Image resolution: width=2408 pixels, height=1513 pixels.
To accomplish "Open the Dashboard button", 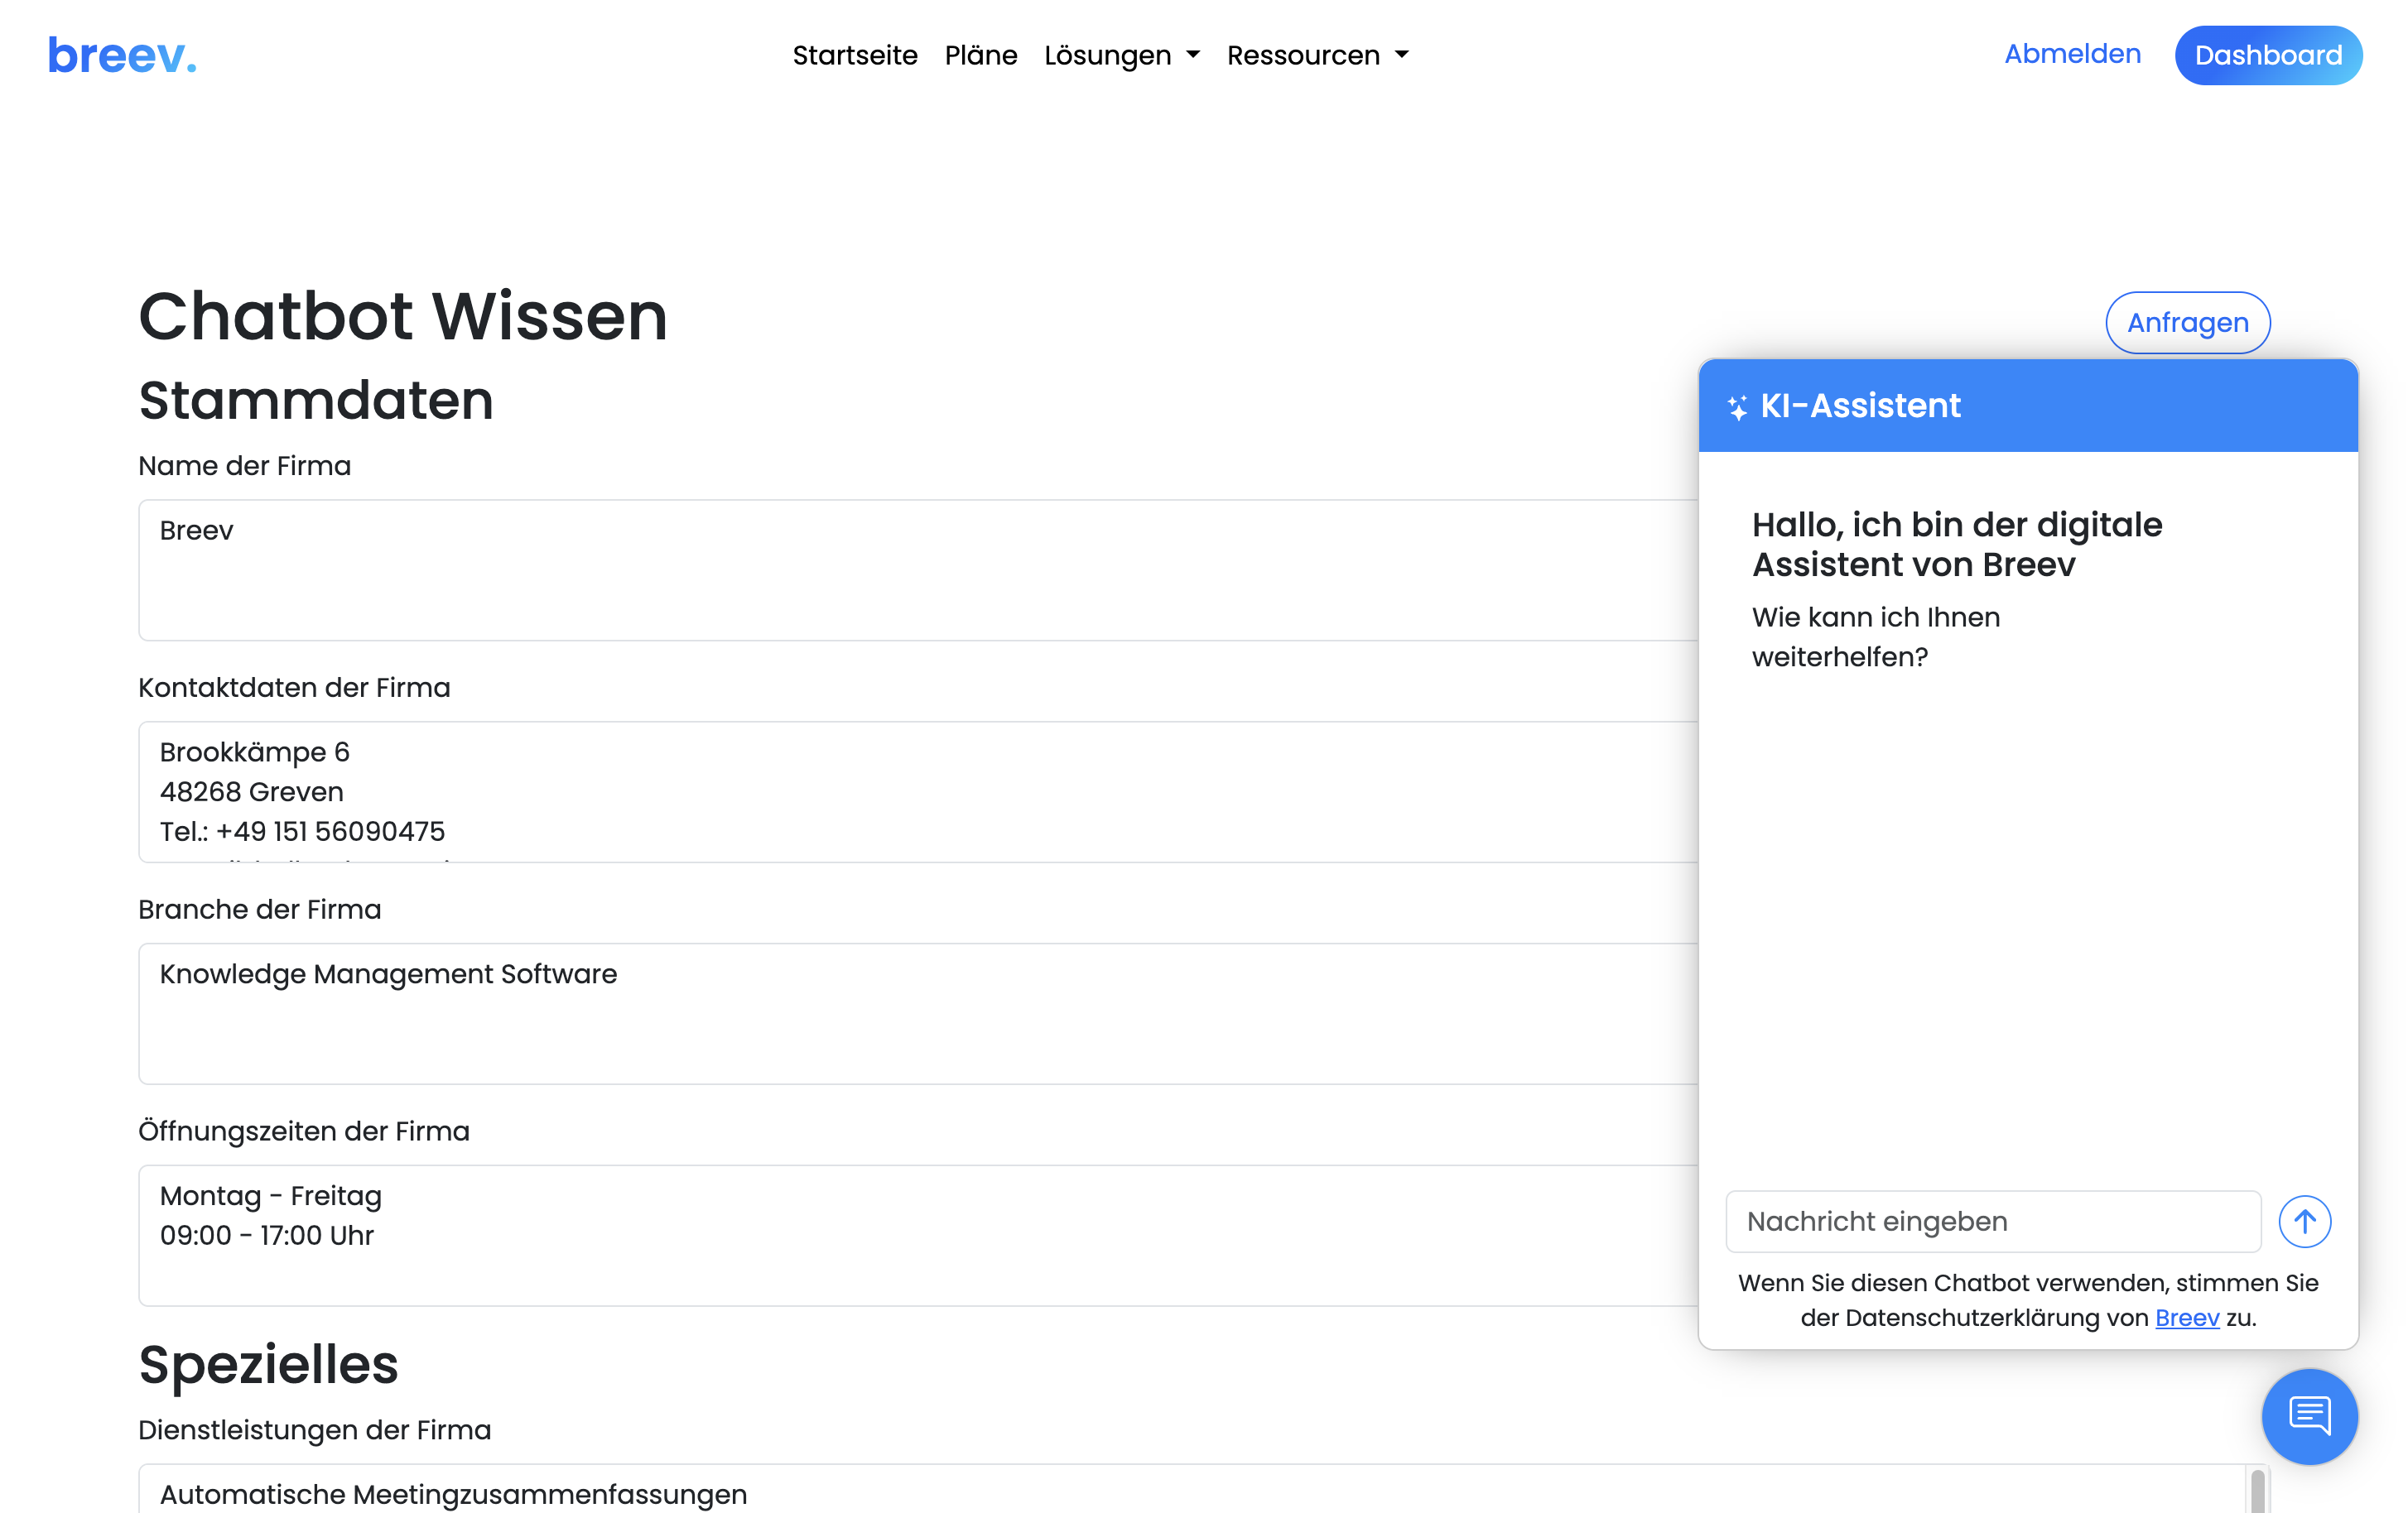I will (2268, 55).
